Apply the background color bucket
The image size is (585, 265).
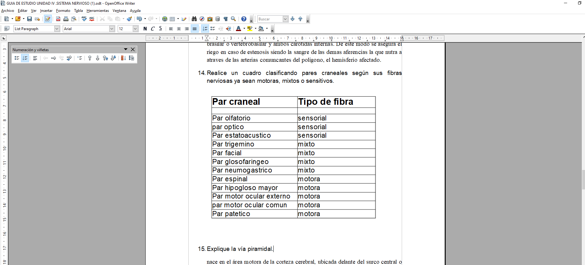(x=261, y=29)
